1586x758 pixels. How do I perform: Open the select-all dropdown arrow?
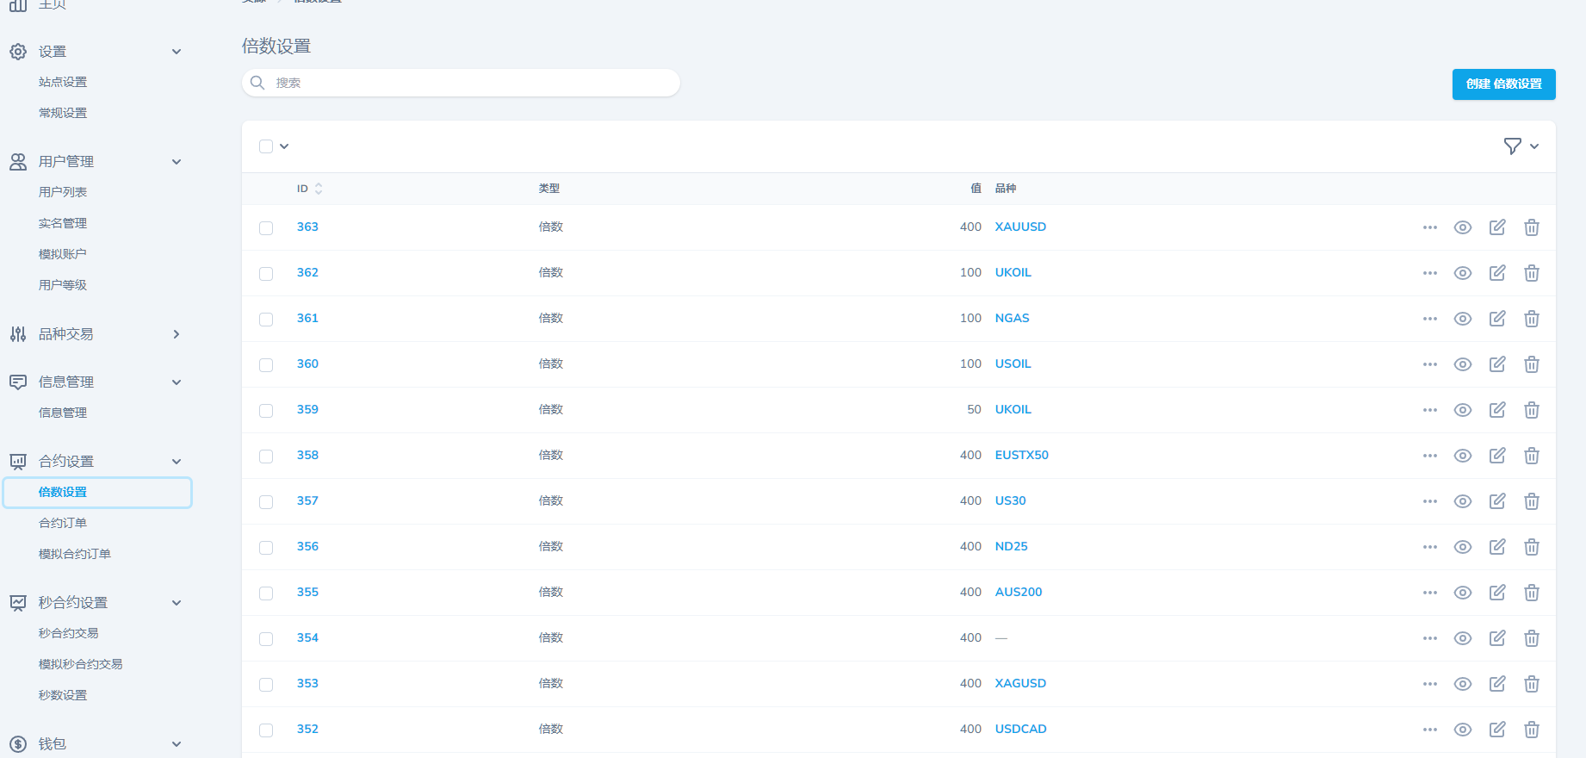[x=284, y=146]
